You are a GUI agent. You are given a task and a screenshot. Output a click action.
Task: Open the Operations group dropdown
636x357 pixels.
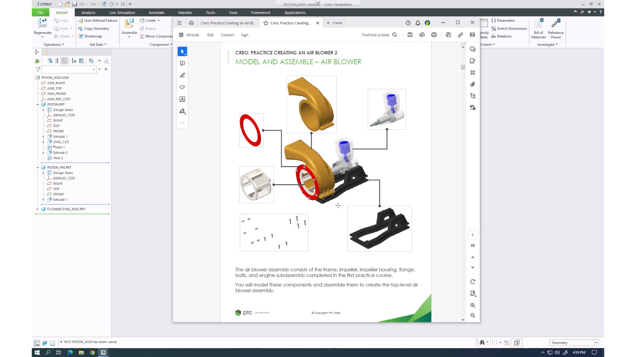click(54, 45)
